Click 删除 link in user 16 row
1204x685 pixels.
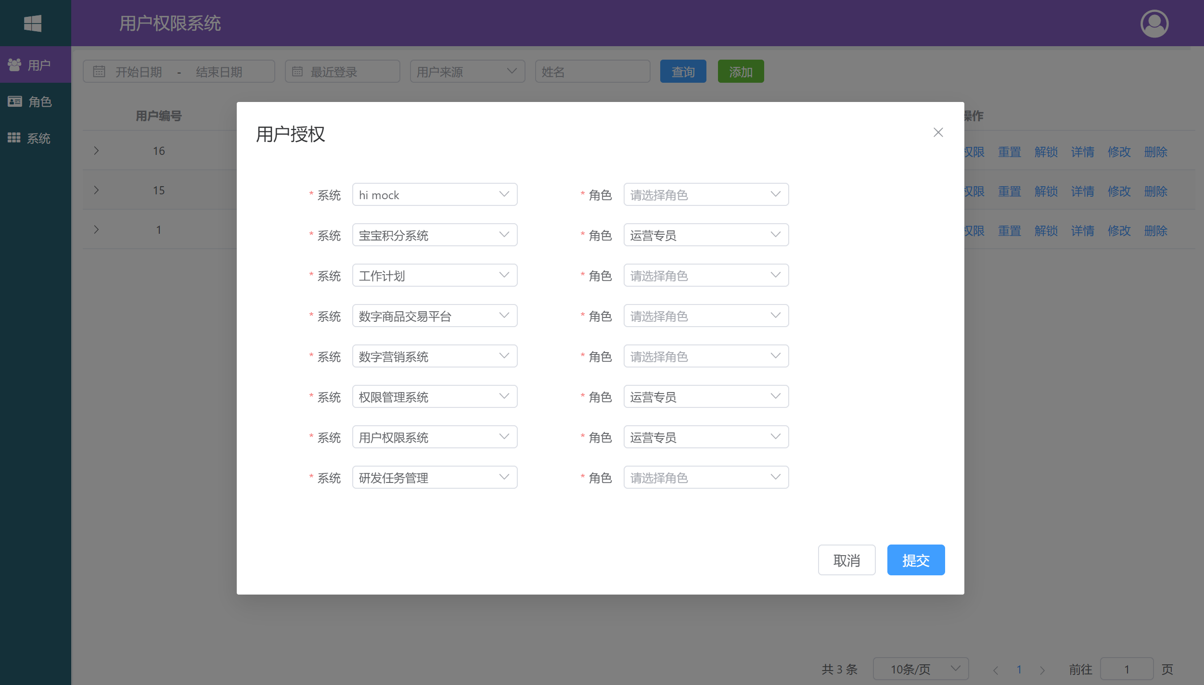point(1155,152)
